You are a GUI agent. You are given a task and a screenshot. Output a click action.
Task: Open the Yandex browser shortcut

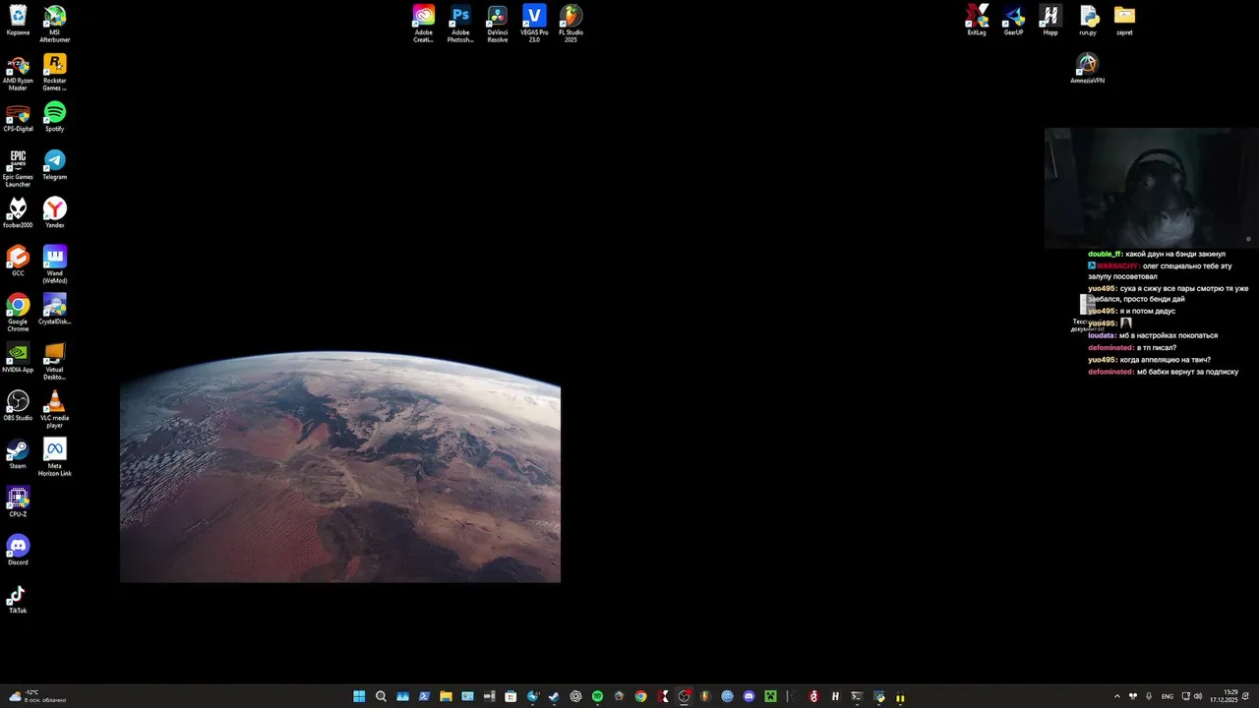coord(55,213)
